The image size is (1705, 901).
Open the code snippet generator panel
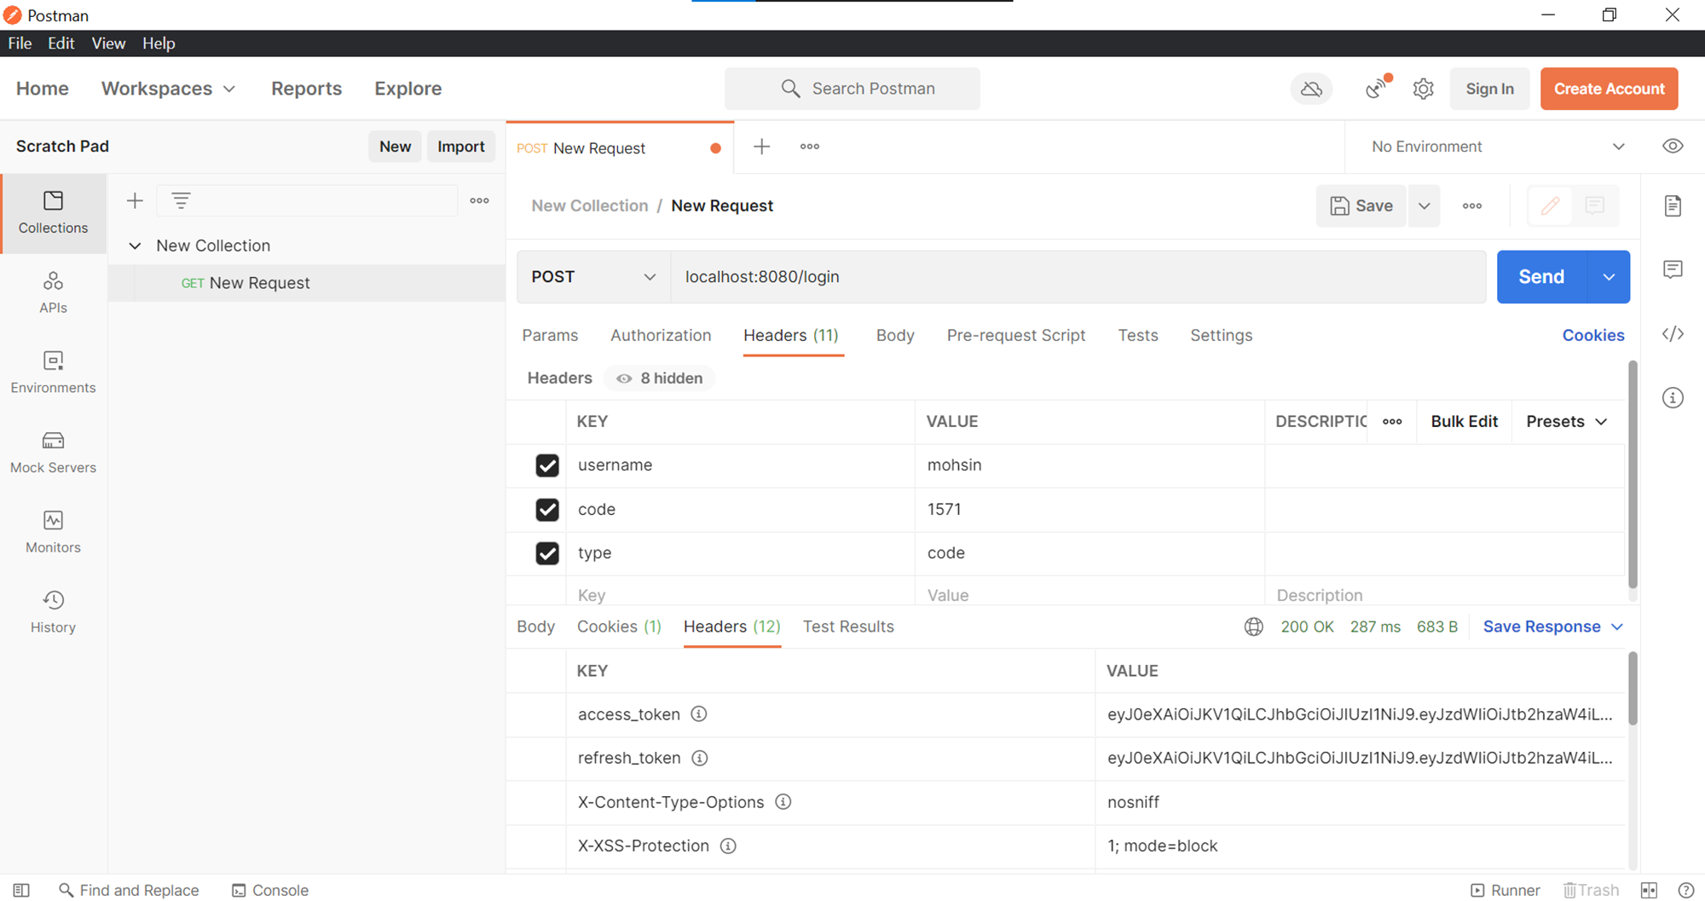click(1673, 333)
